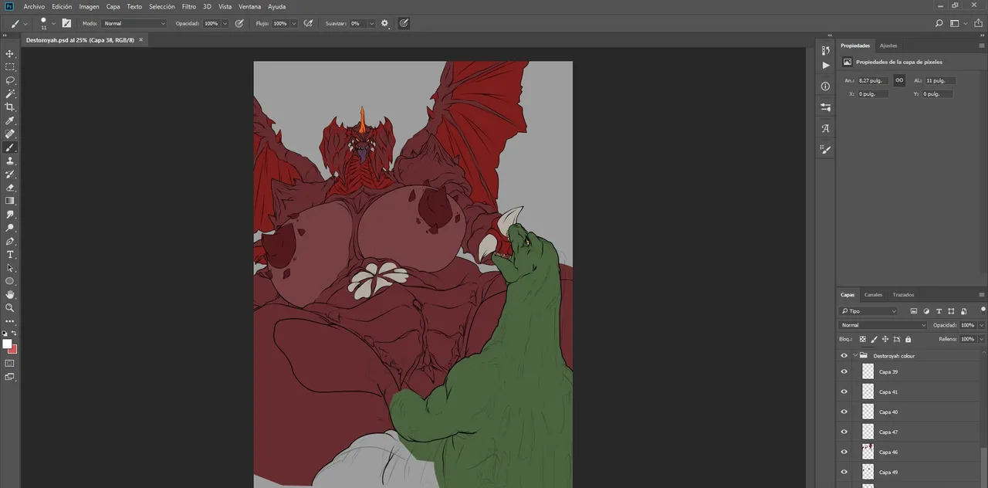Open the smoothing options gear

coord(384,24)
